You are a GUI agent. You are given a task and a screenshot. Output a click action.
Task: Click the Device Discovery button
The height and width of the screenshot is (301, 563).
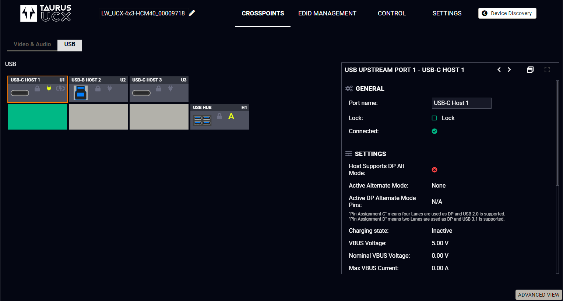[507, 13]
